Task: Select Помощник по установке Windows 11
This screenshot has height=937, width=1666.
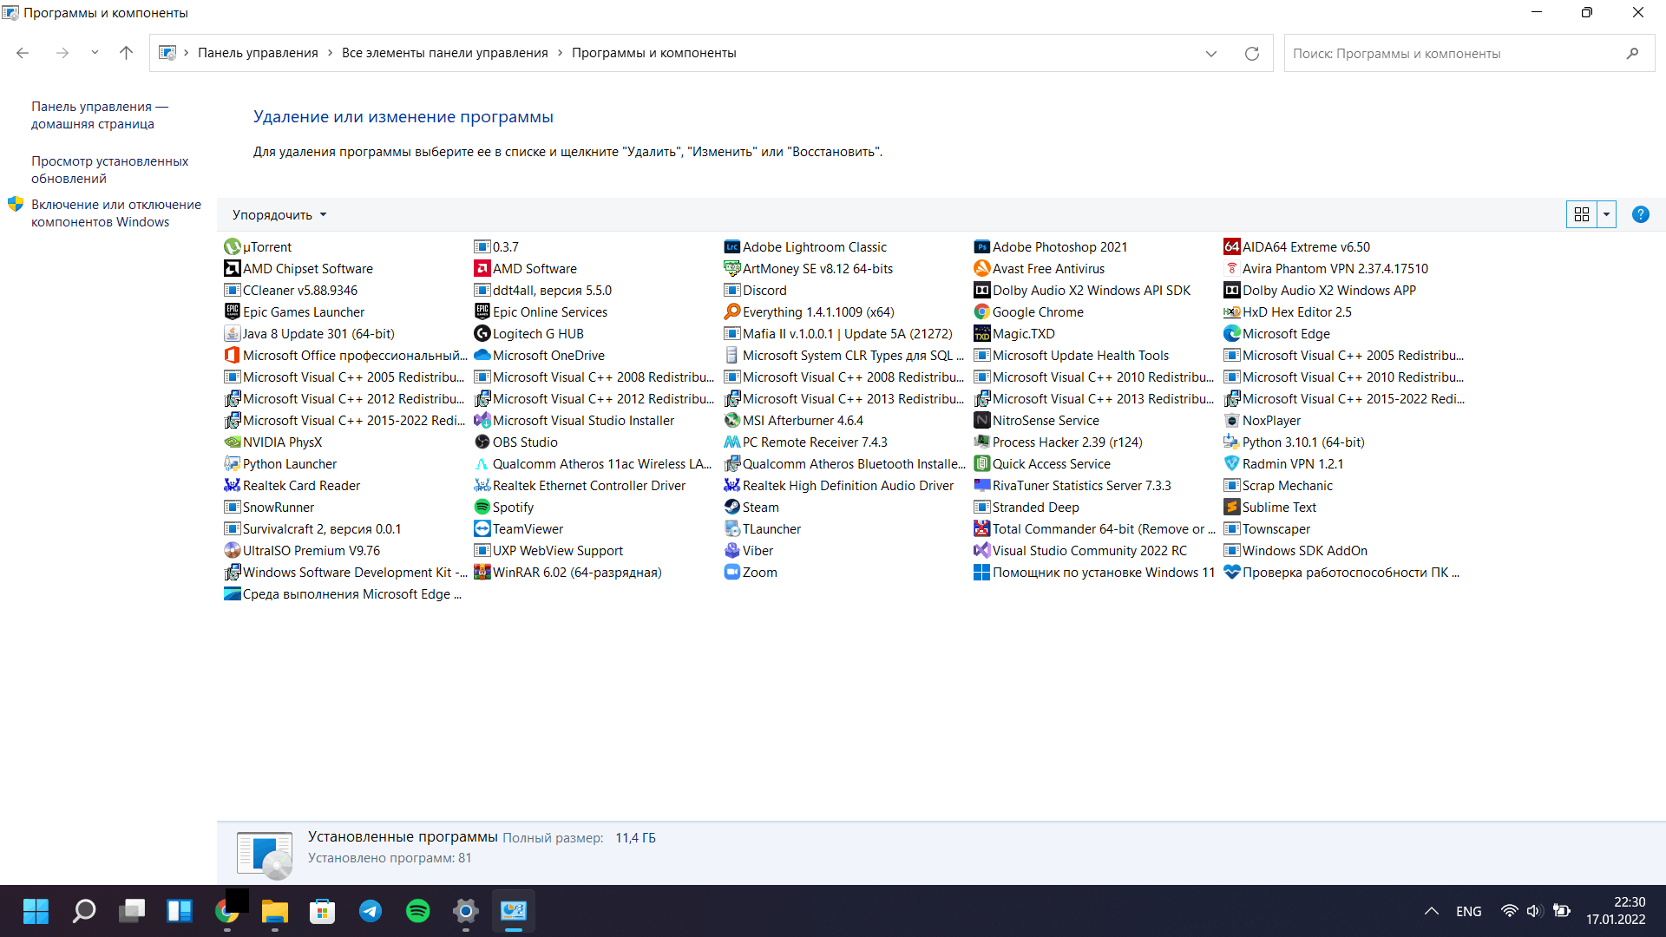Action: click(x=1094, y=573)
